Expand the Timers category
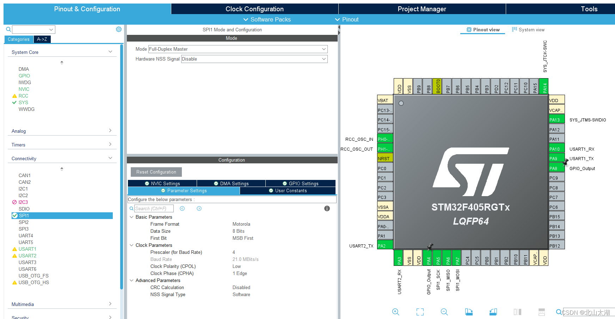 point(62,145)
